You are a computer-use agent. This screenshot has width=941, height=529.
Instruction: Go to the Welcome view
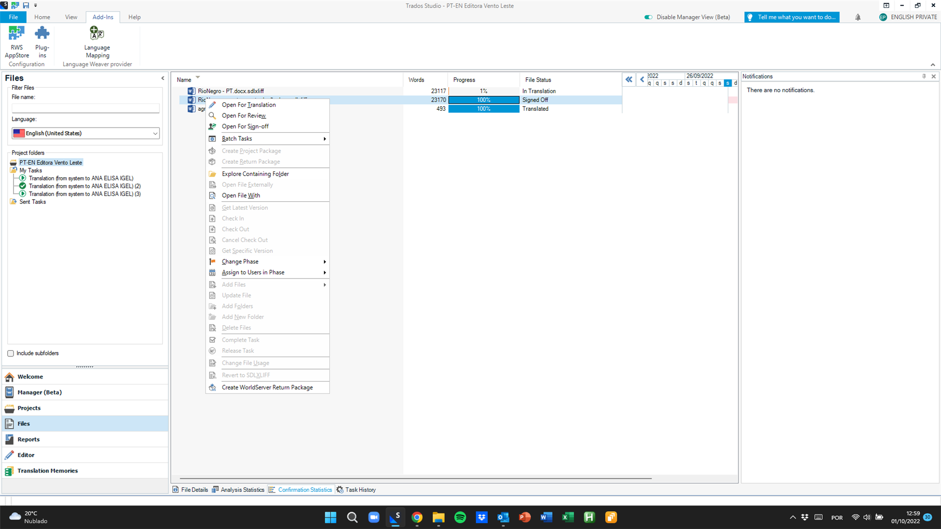coord(85,376)
